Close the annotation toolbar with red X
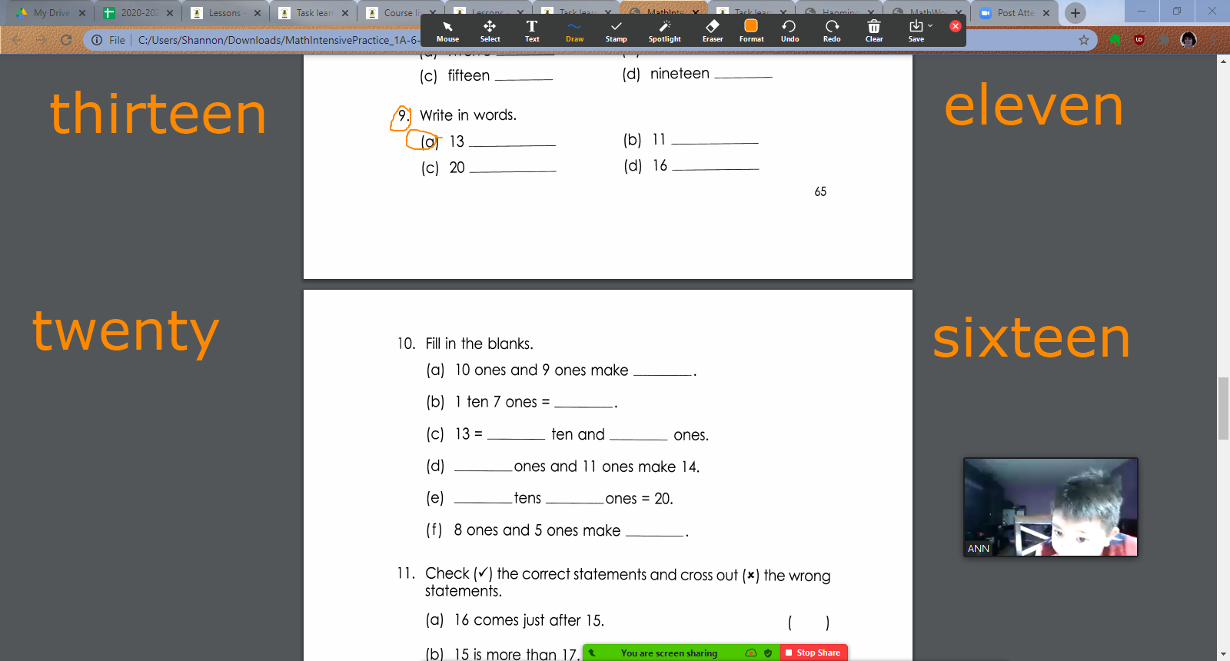 pos(956,26)
